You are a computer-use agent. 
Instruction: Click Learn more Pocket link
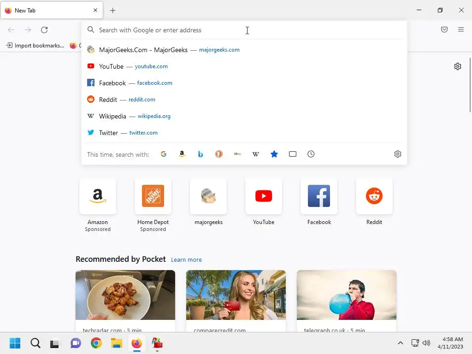[x=186, y=260]
